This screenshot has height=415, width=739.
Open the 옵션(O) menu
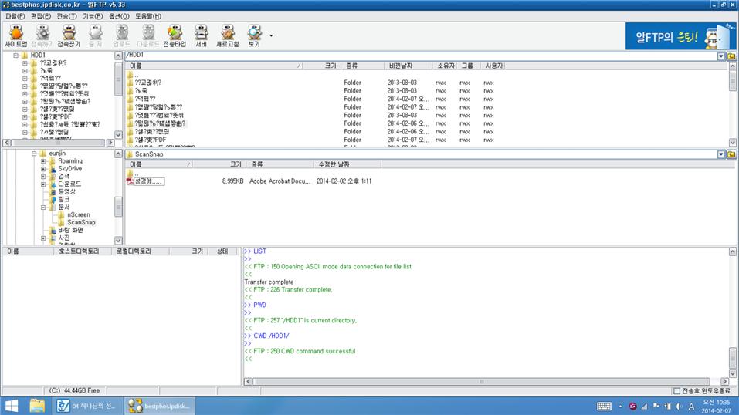119,16
